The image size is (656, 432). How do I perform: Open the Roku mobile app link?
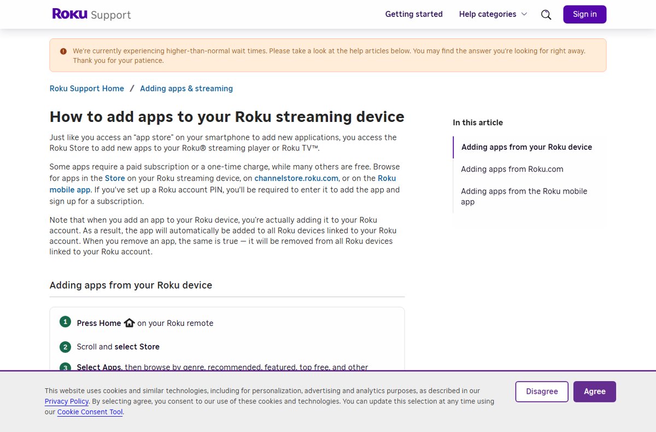coord(223,184)
